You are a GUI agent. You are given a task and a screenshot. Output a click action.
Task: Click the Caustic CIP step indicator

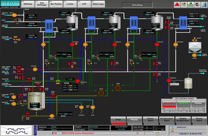click(175, 111)
